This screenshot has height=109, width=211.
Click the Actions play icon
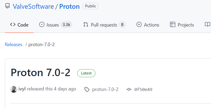[x=139, y=25]
